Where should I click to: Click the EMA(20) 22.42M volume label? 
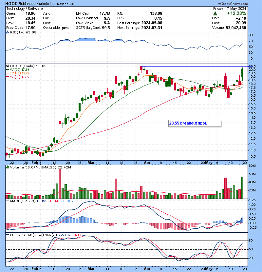pyautogui.click(x=56, y=167)
